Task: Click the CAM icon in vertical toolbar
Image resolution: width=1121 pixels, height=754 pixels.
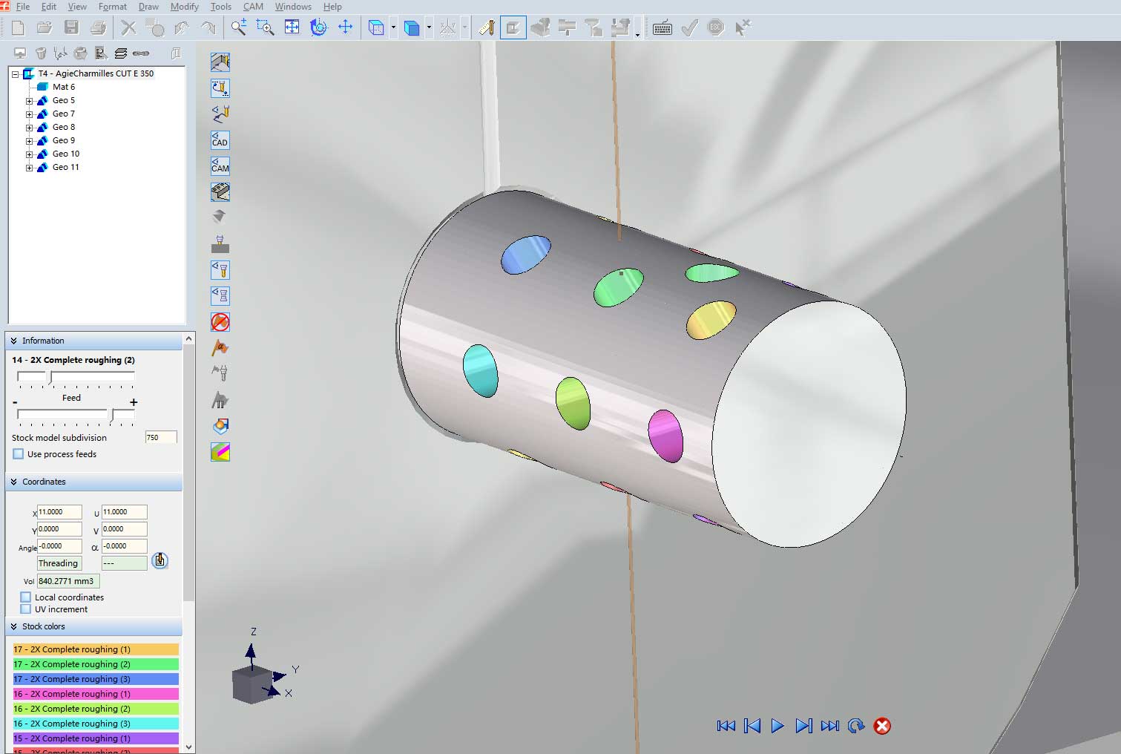Action: tap(220, 166)
